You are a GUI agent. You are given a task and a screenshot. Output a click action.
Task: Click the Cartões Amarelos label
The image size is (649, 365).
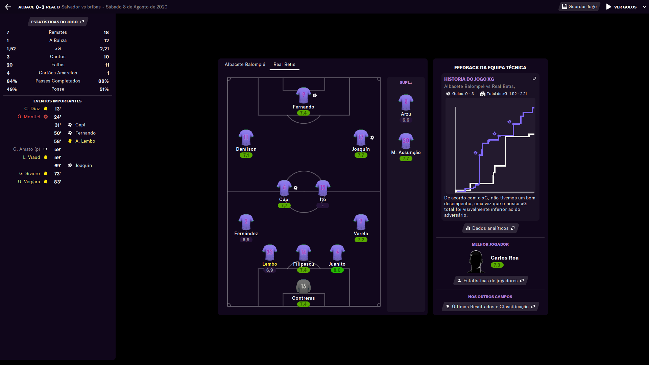click(58, 73)
